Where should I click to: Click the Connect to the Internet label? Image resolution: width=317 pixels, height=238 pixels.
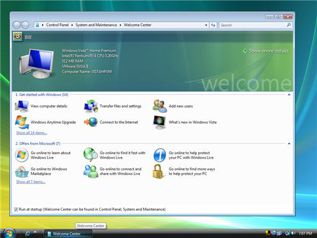[x=119, y=122]
